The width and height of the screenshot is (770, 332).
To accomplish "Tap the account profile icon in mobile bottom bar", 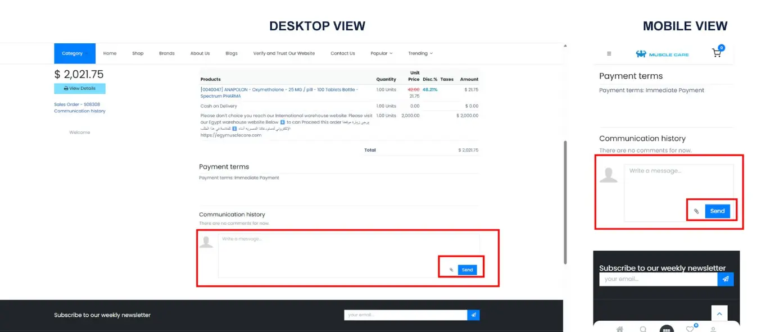I will [713, 329].
